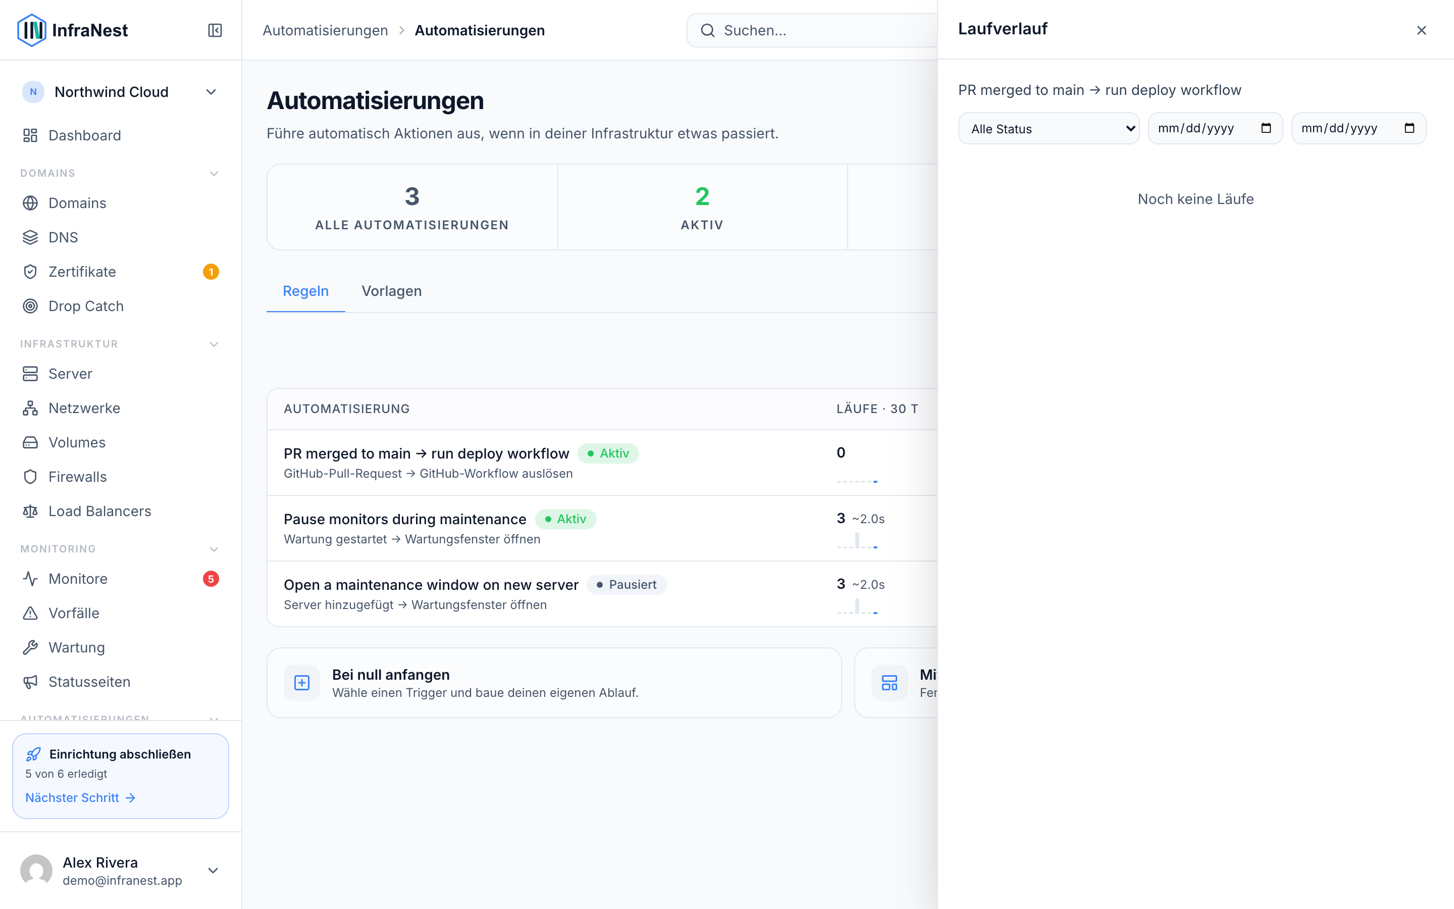Click the Vorfälle warning triangle icon
This screenshot has height=909, width=1454.
[30, 613]
